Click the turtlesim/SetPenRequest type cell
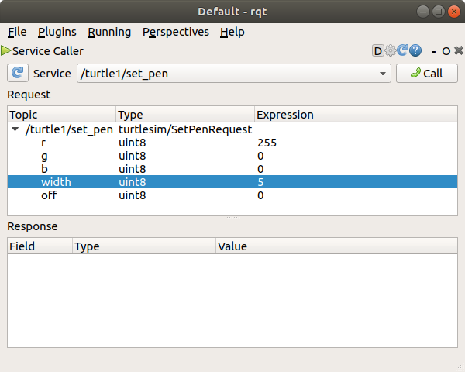Image resolution: width=465 pixels, height=372 pixels. pyautogui.click(x=185, y=129)
